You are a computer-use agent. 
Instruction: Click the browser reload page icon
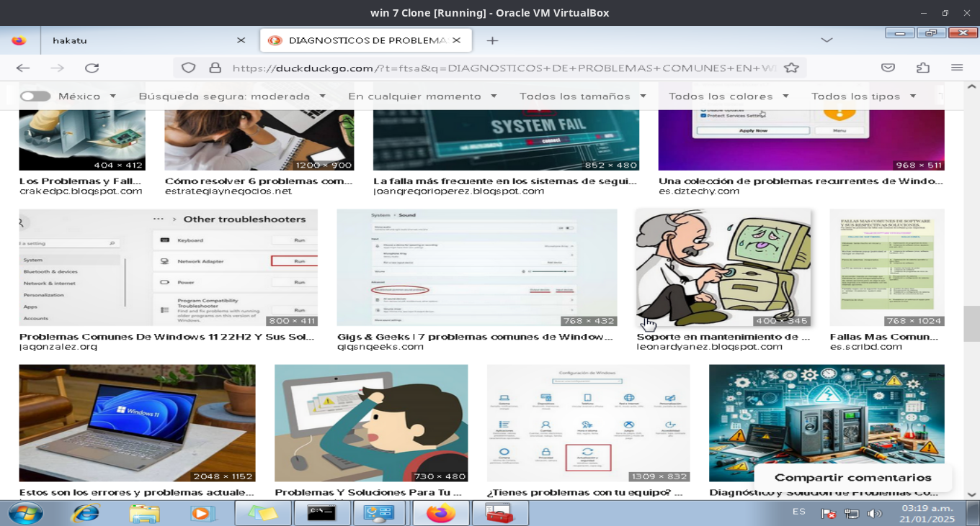pyautogui.click(x=92, y=68)
